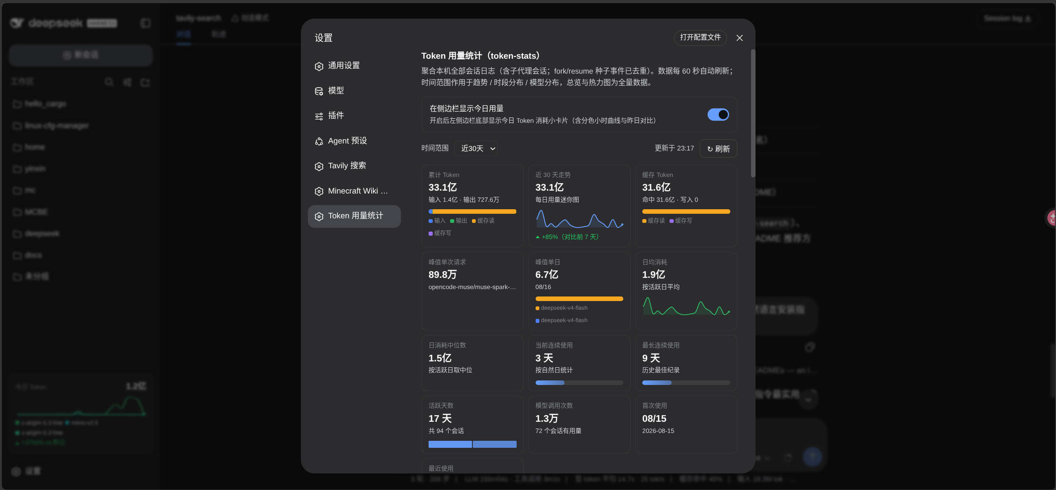Toggle 在侧边栏显示今日用量 switch
Image resolution: width=1056 pixels, height=490 pixels.
(x=718, y=115)
